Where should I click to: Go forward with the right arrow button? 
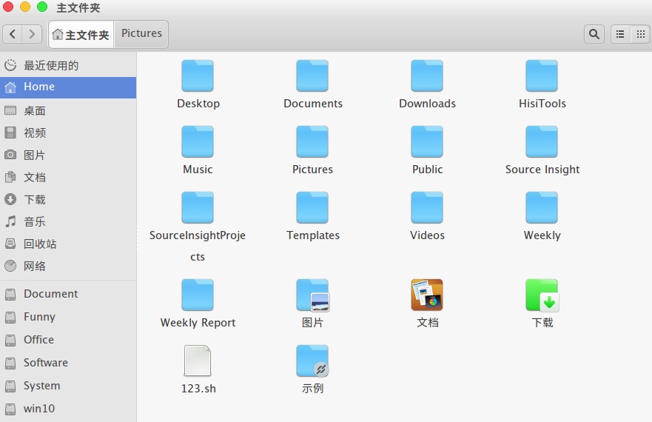(32, 34)
